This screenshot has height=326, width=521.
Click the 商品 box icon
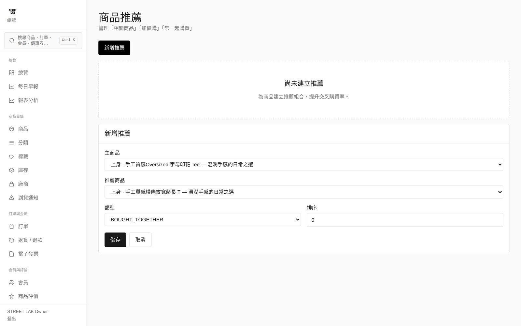click(11, 129)
